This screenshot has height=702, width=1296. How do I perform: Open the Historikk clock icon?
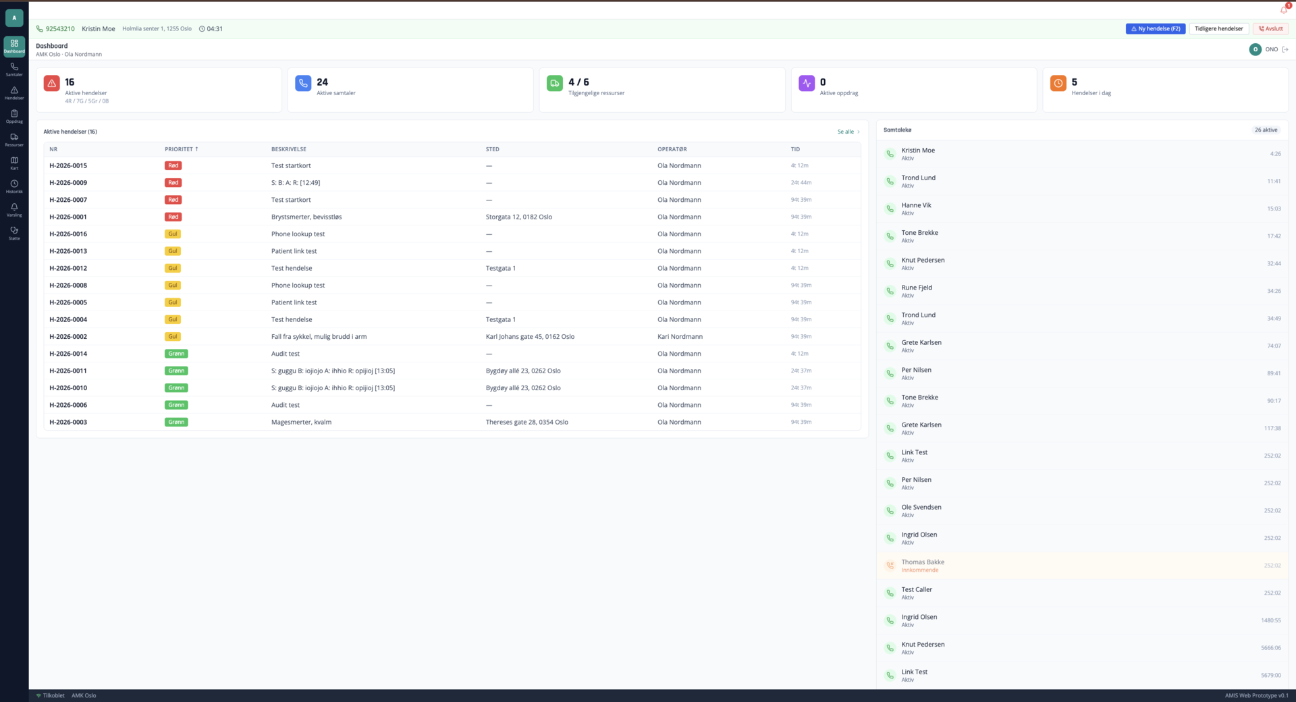pyautogui.click(x=14, y=186)
